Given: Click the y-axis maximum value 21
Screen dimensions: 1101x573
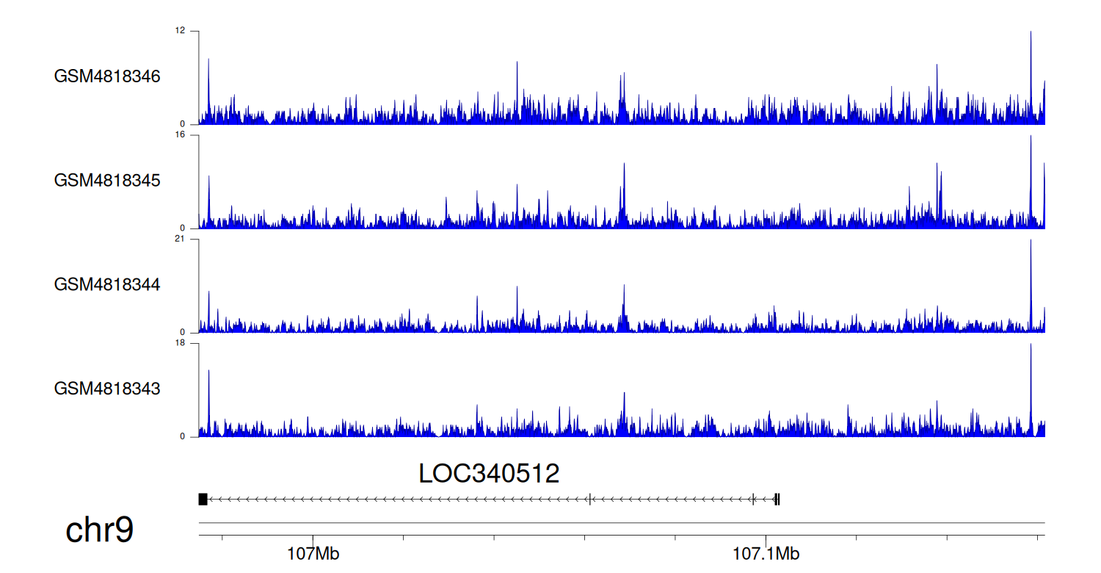Looking at the screenshot, I should pos(181,239).
